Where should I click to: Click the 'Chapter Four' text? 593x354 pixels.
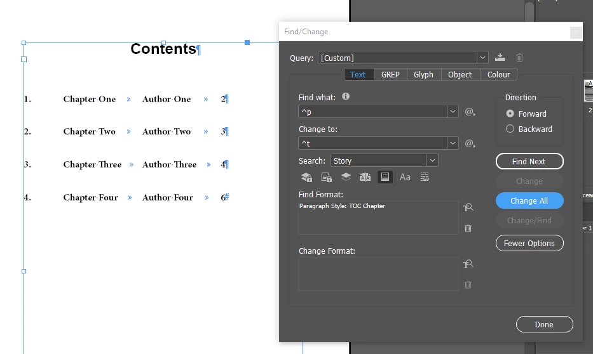(90, 197)
